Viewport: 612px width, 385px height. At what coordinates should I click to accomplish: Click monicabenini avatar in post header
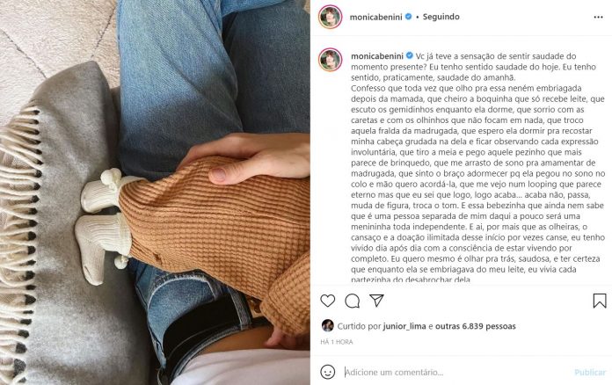coord(331,18)
